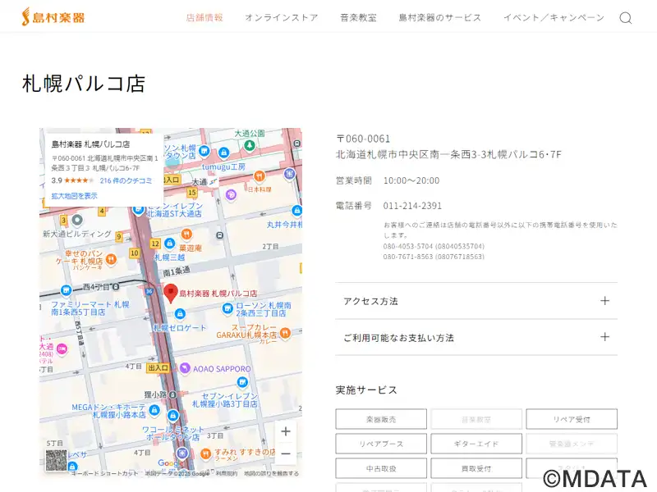This screenshot has width=657, height=492.
Task: Click the 大通公園 green park marker
Action: coord(250,145)
